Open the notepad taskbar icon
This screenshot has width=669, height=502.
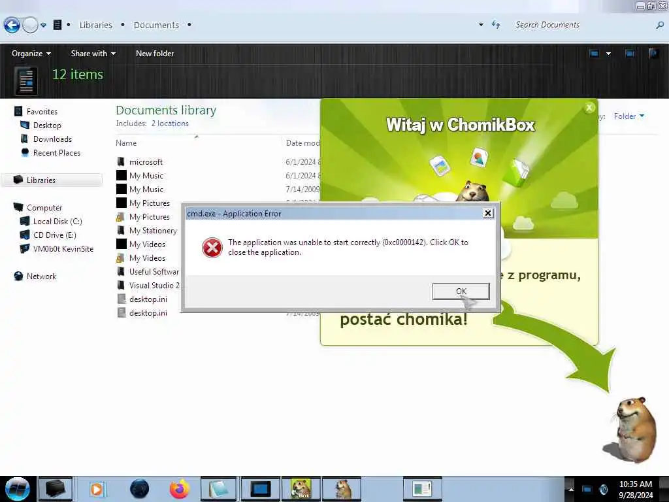219,489
